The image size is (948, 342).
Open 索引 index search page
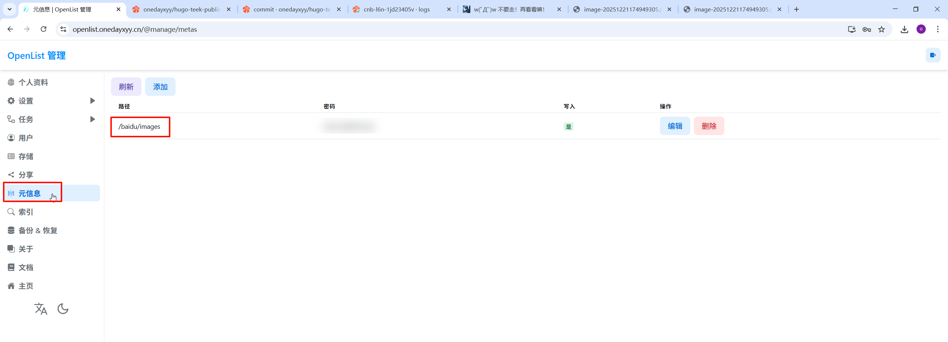click(x=26, y=212)
